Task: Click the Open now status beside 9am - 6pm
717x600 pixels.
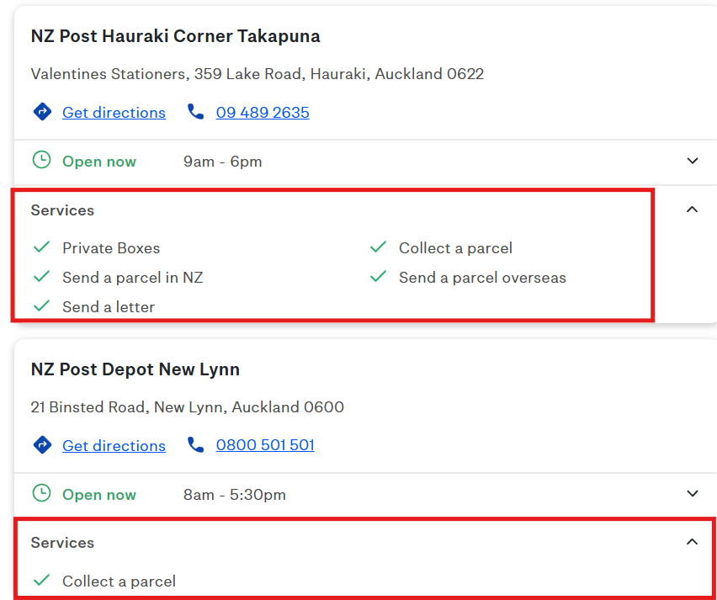Action: click(99, 162)
